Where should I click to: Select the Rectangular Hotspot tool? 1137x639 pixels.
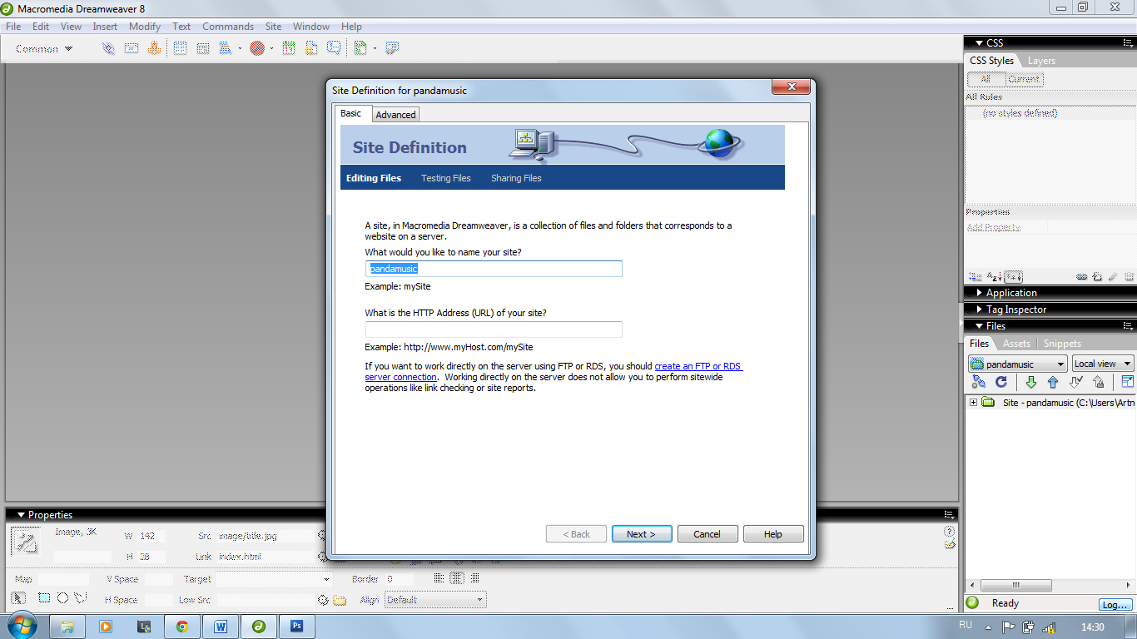[x=44, y=598]
